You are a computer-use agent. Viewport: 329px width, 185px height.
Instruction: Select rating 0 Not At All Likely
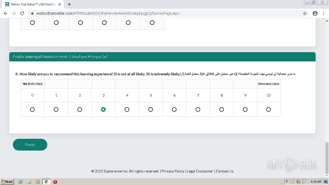[32, 109]
